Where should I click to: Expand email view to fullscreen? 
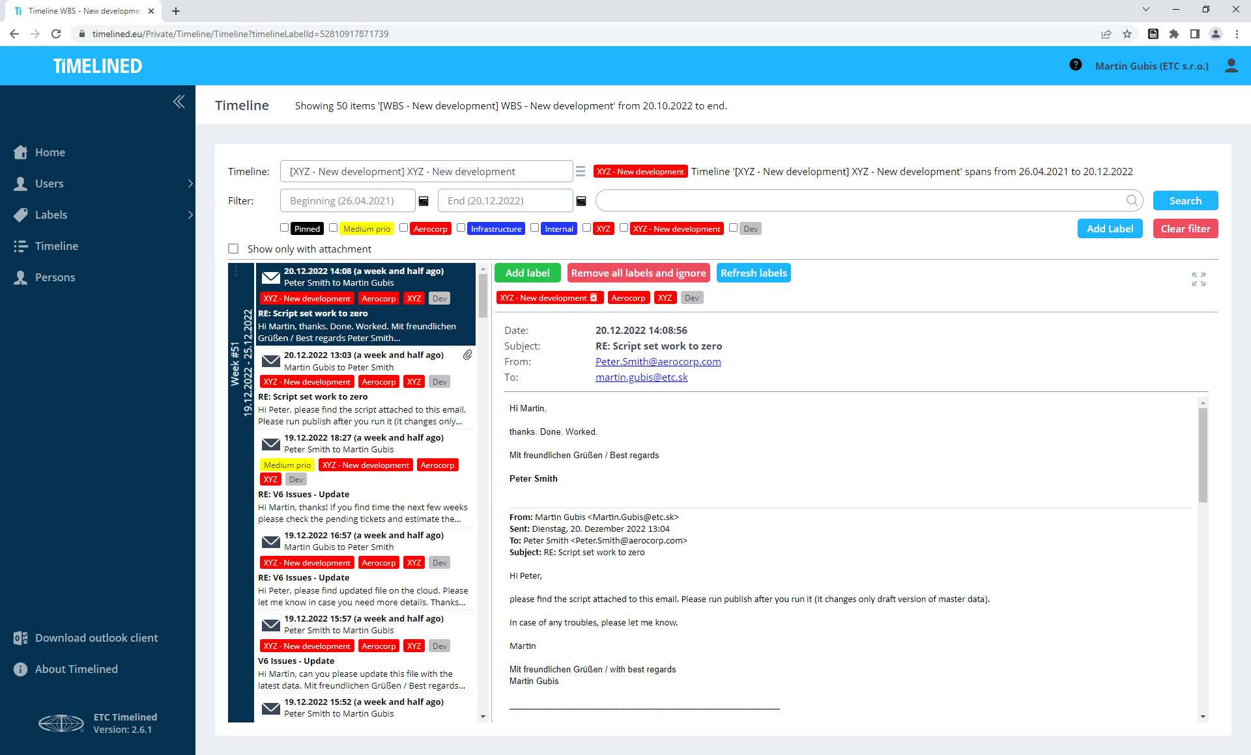[x=1198, y=279]
